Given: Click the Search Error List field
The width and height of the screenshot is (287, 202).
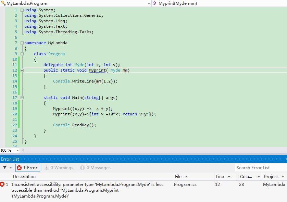Looking at the screenshot, I should [261, 168].
